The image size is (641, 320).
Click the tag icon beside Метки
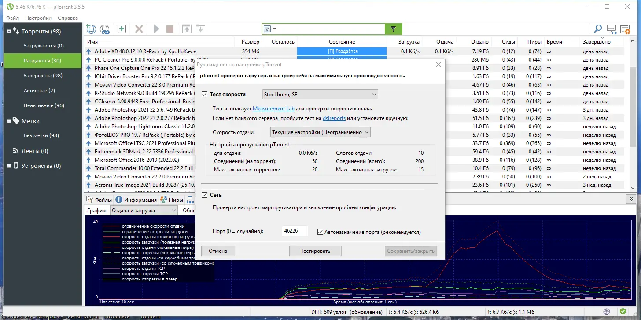[16, 121]
